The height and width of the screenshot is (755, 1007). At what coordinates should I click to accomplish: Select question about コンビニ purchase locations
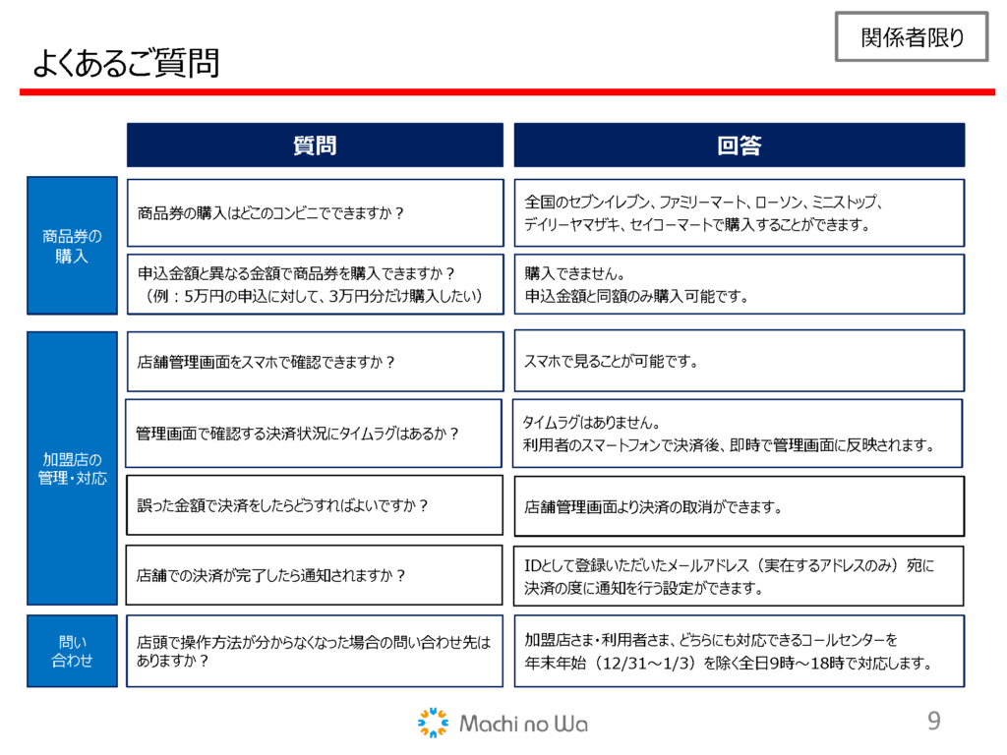tap(315, 212)
